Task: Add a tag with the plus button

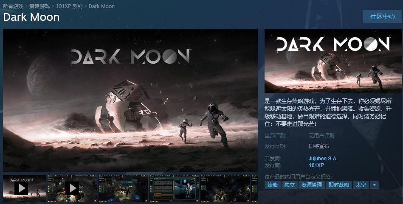Action: click(374, 185)
